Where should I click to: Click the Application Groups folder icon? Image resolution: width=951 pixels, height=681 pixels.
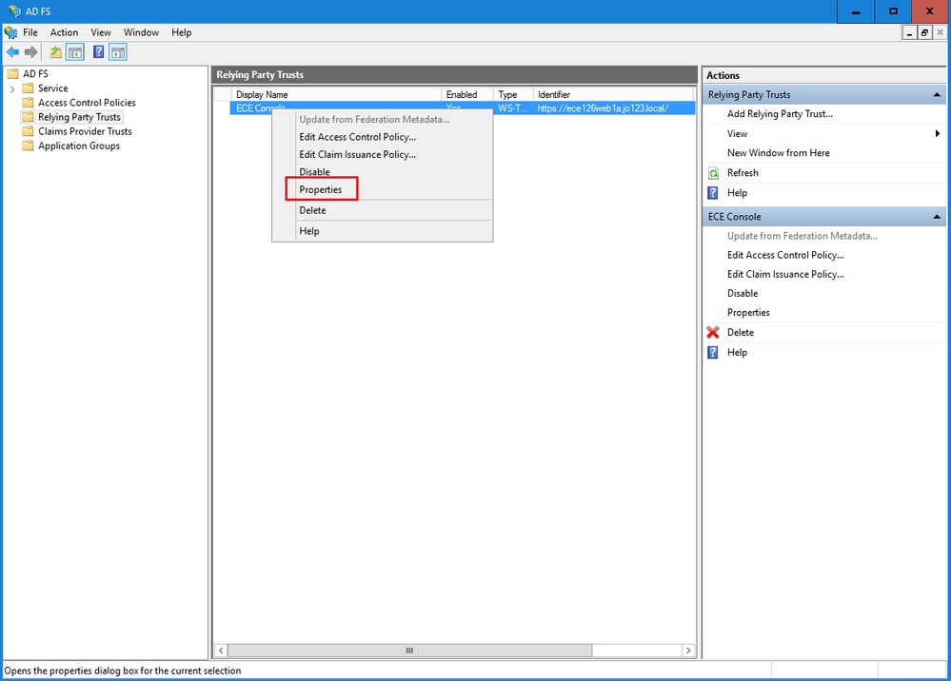coord(28,146)
